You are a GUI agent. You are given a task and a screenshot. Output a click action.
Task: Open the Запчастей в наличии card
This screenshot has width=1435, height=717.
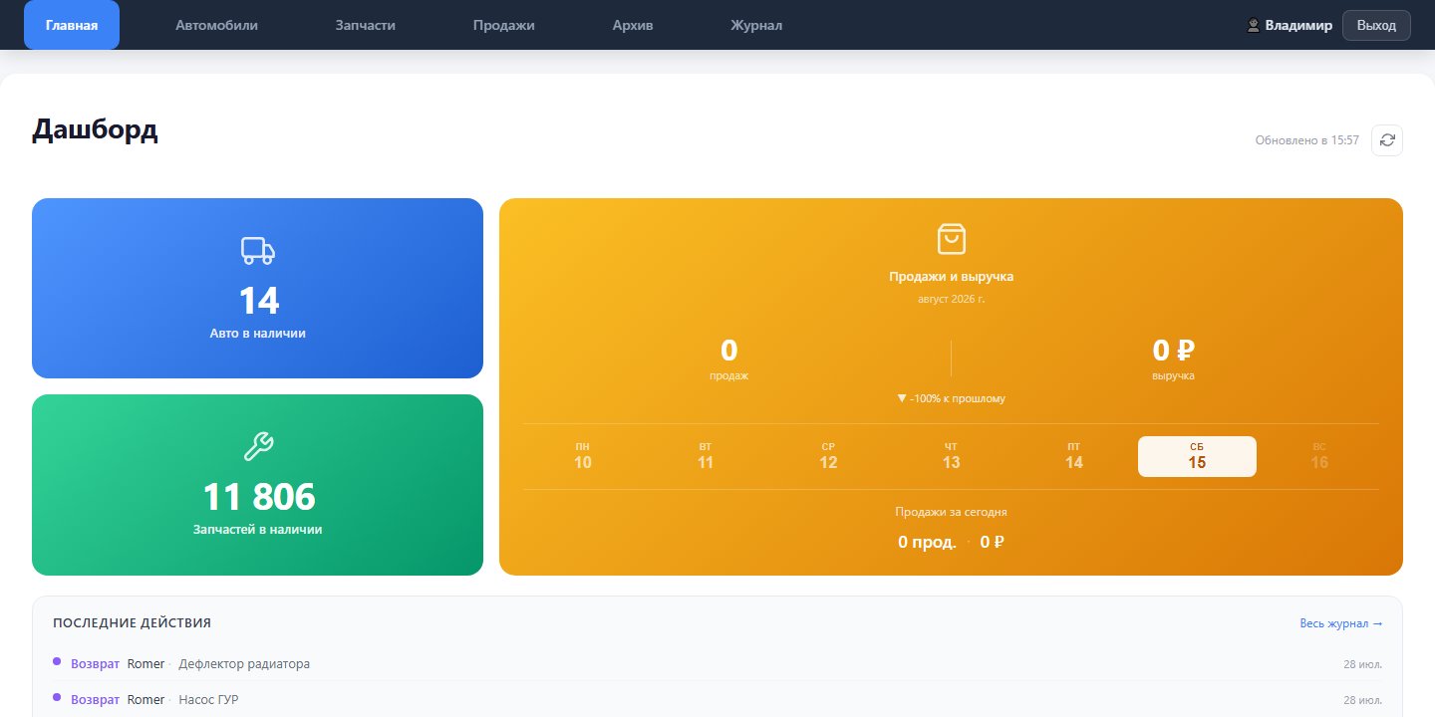pyautogui.click(x=257, y=485)
